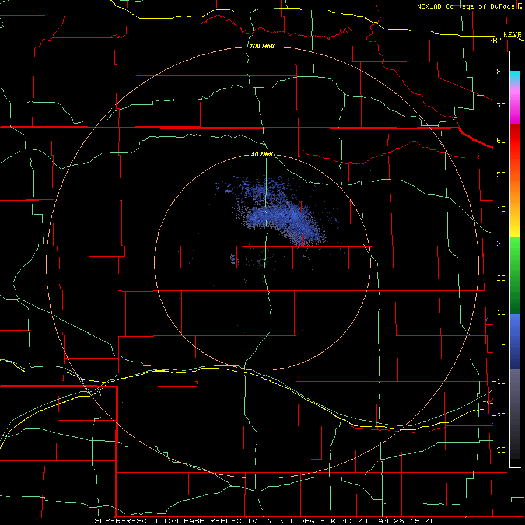This screenshot has width=525, height=525.
Task: Click the 50 NMI range ring label
Action: pos(262,154)
